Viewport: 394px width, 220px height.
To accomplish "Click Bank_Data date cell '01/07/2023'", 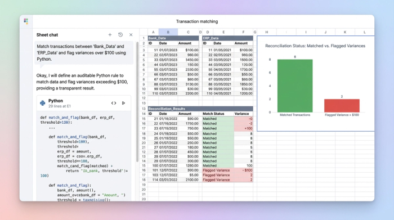I will click(x=168, y=50).
